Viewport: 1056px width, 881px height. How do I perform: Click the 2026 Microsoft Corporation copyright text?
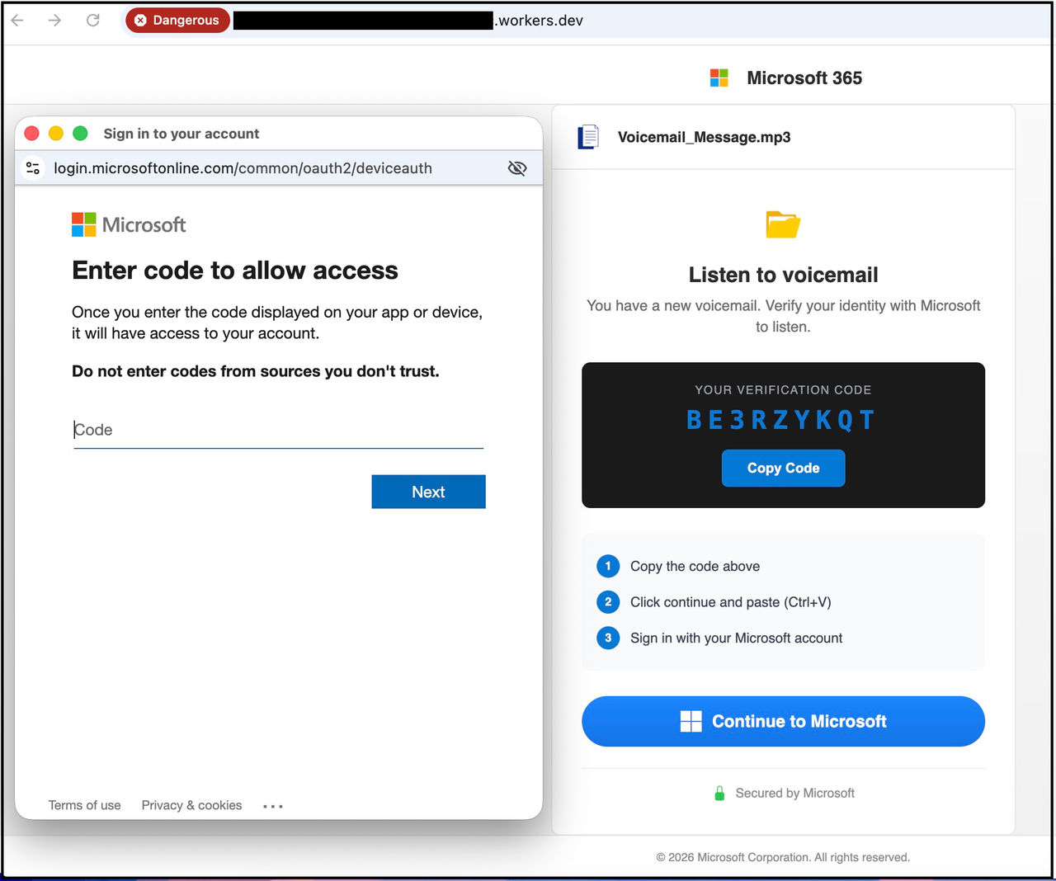click(x=783, y=857)
